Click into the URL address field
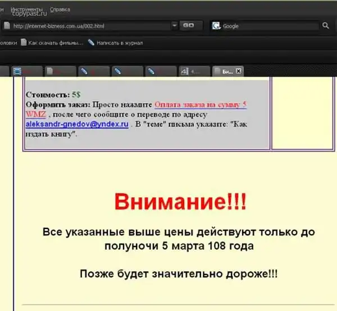The height and width of the screenshot is (311, 337). pos(90,26)
